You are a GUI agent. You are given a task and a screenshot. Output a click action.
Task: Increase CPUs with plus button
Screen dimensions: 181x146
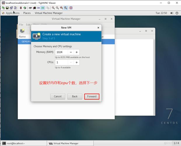click(x=76, y=62)
